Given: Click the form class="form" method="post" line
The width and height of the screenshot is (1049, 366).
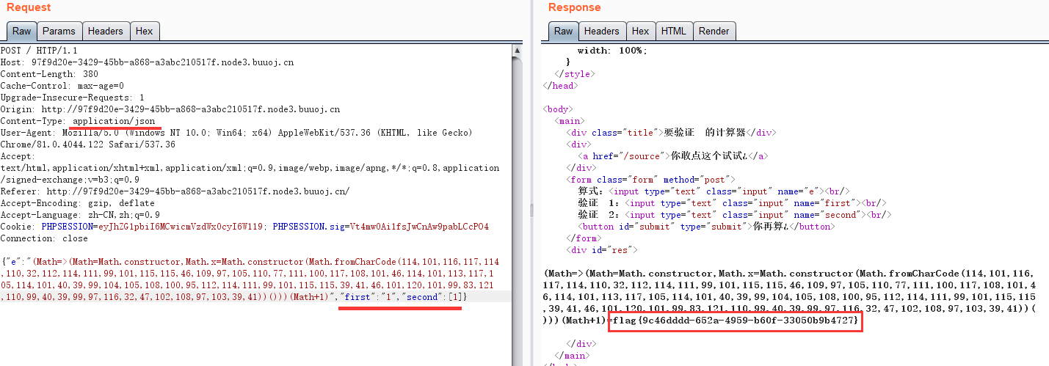Looking at the screenshot, I should point(650,180).
